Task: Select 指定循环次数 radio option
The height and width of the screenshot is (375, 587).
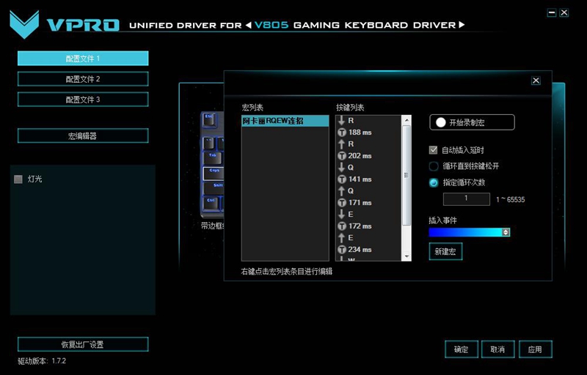Action: [x=434, y=182]
